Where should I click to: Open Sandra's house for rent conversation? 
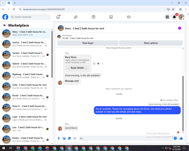tap(25, 55)
